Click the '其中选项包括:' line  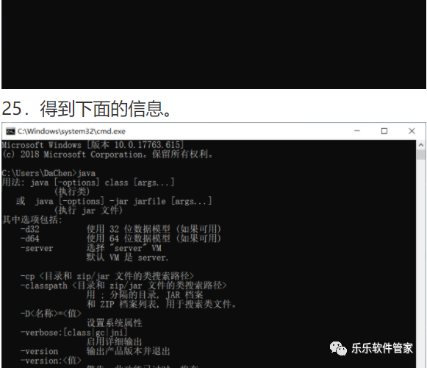(x=32, y=220)
